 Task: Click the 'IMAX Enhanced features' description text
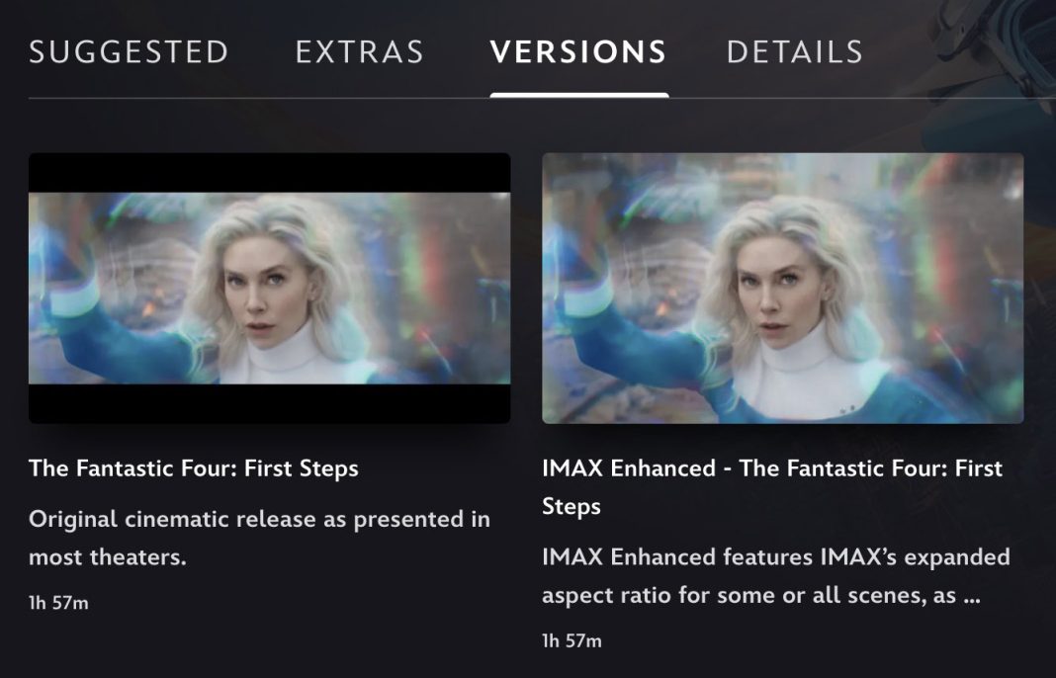[775, 557]
